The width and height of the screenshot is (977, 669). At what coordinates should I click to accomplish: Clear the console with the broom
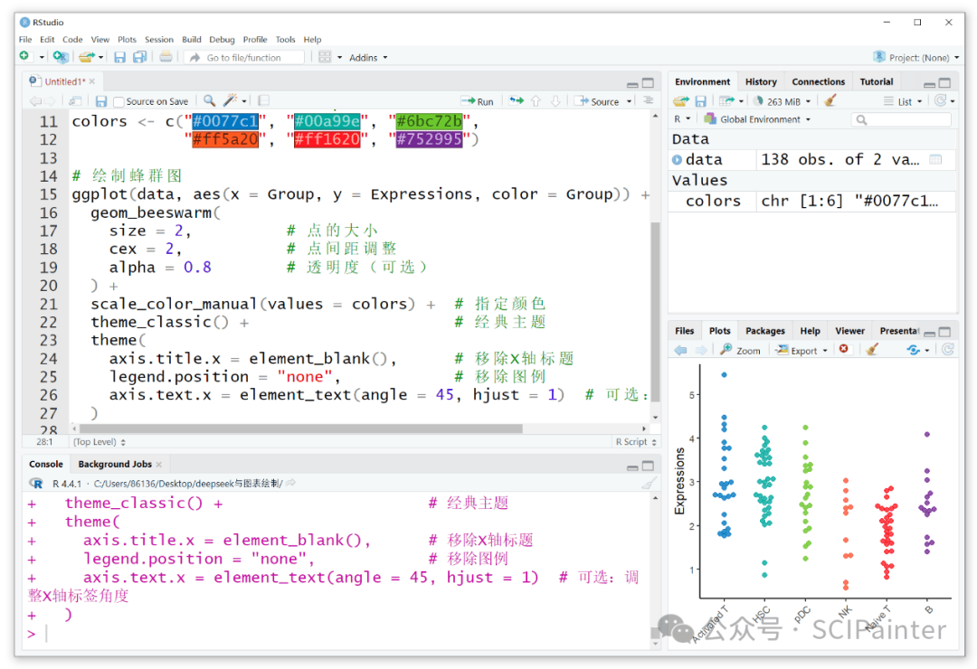(649, 484)
